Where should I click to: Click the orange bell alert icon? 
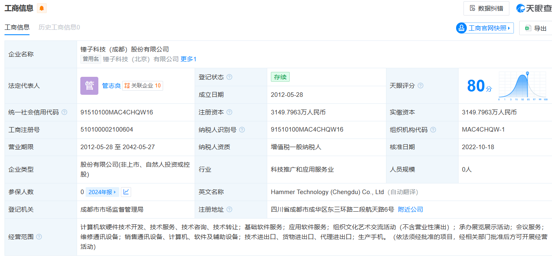coord(42,8)
